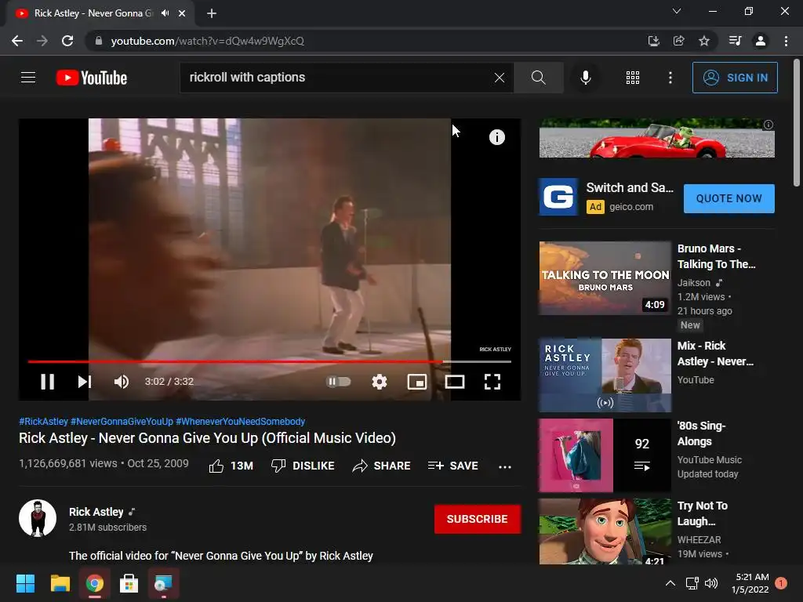SAVE the video to a playlist

point(452,466)
